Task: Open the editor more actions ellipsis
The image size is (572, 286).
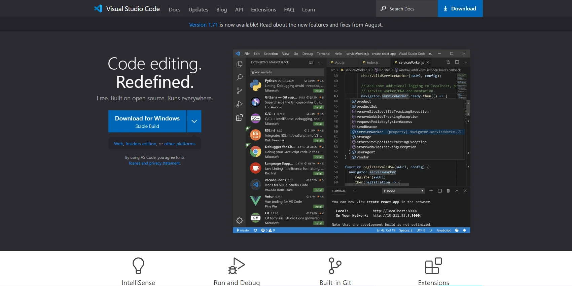Action: (465, 62)
